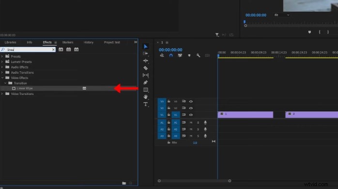Toggle Snap magnet in timeline
Viewport: 338px width, 189px height.
171,55
